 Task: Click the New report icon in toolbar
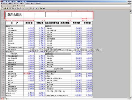click(3, 8)
